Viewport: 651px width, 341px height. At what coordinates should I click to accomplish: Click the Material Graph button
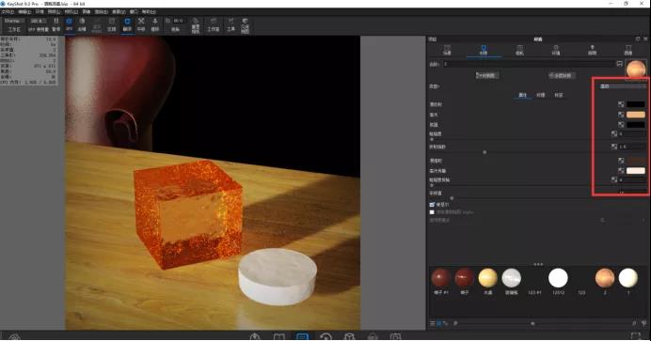pyautogui.click(x=487, y=75)
